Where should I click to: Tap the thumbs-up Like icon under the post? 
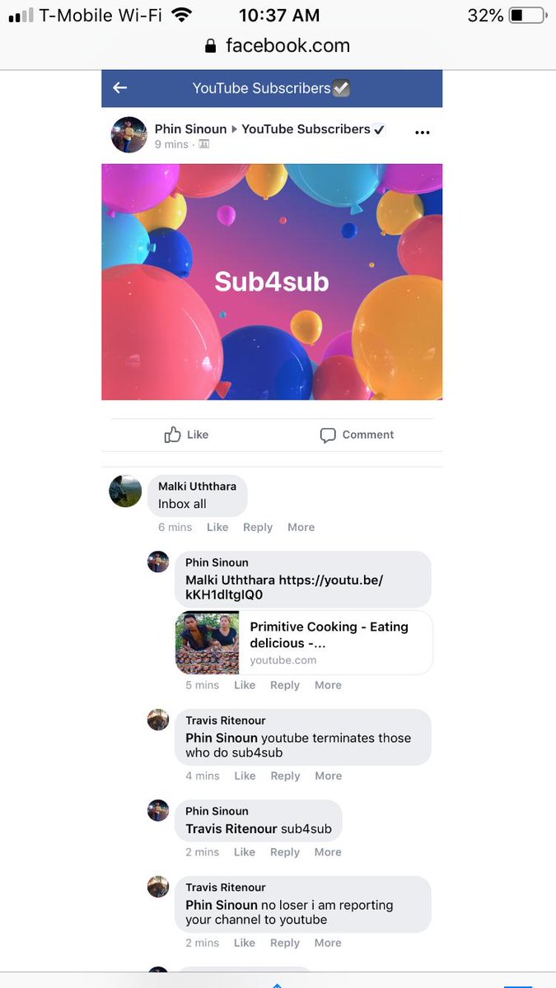[172, 435]
